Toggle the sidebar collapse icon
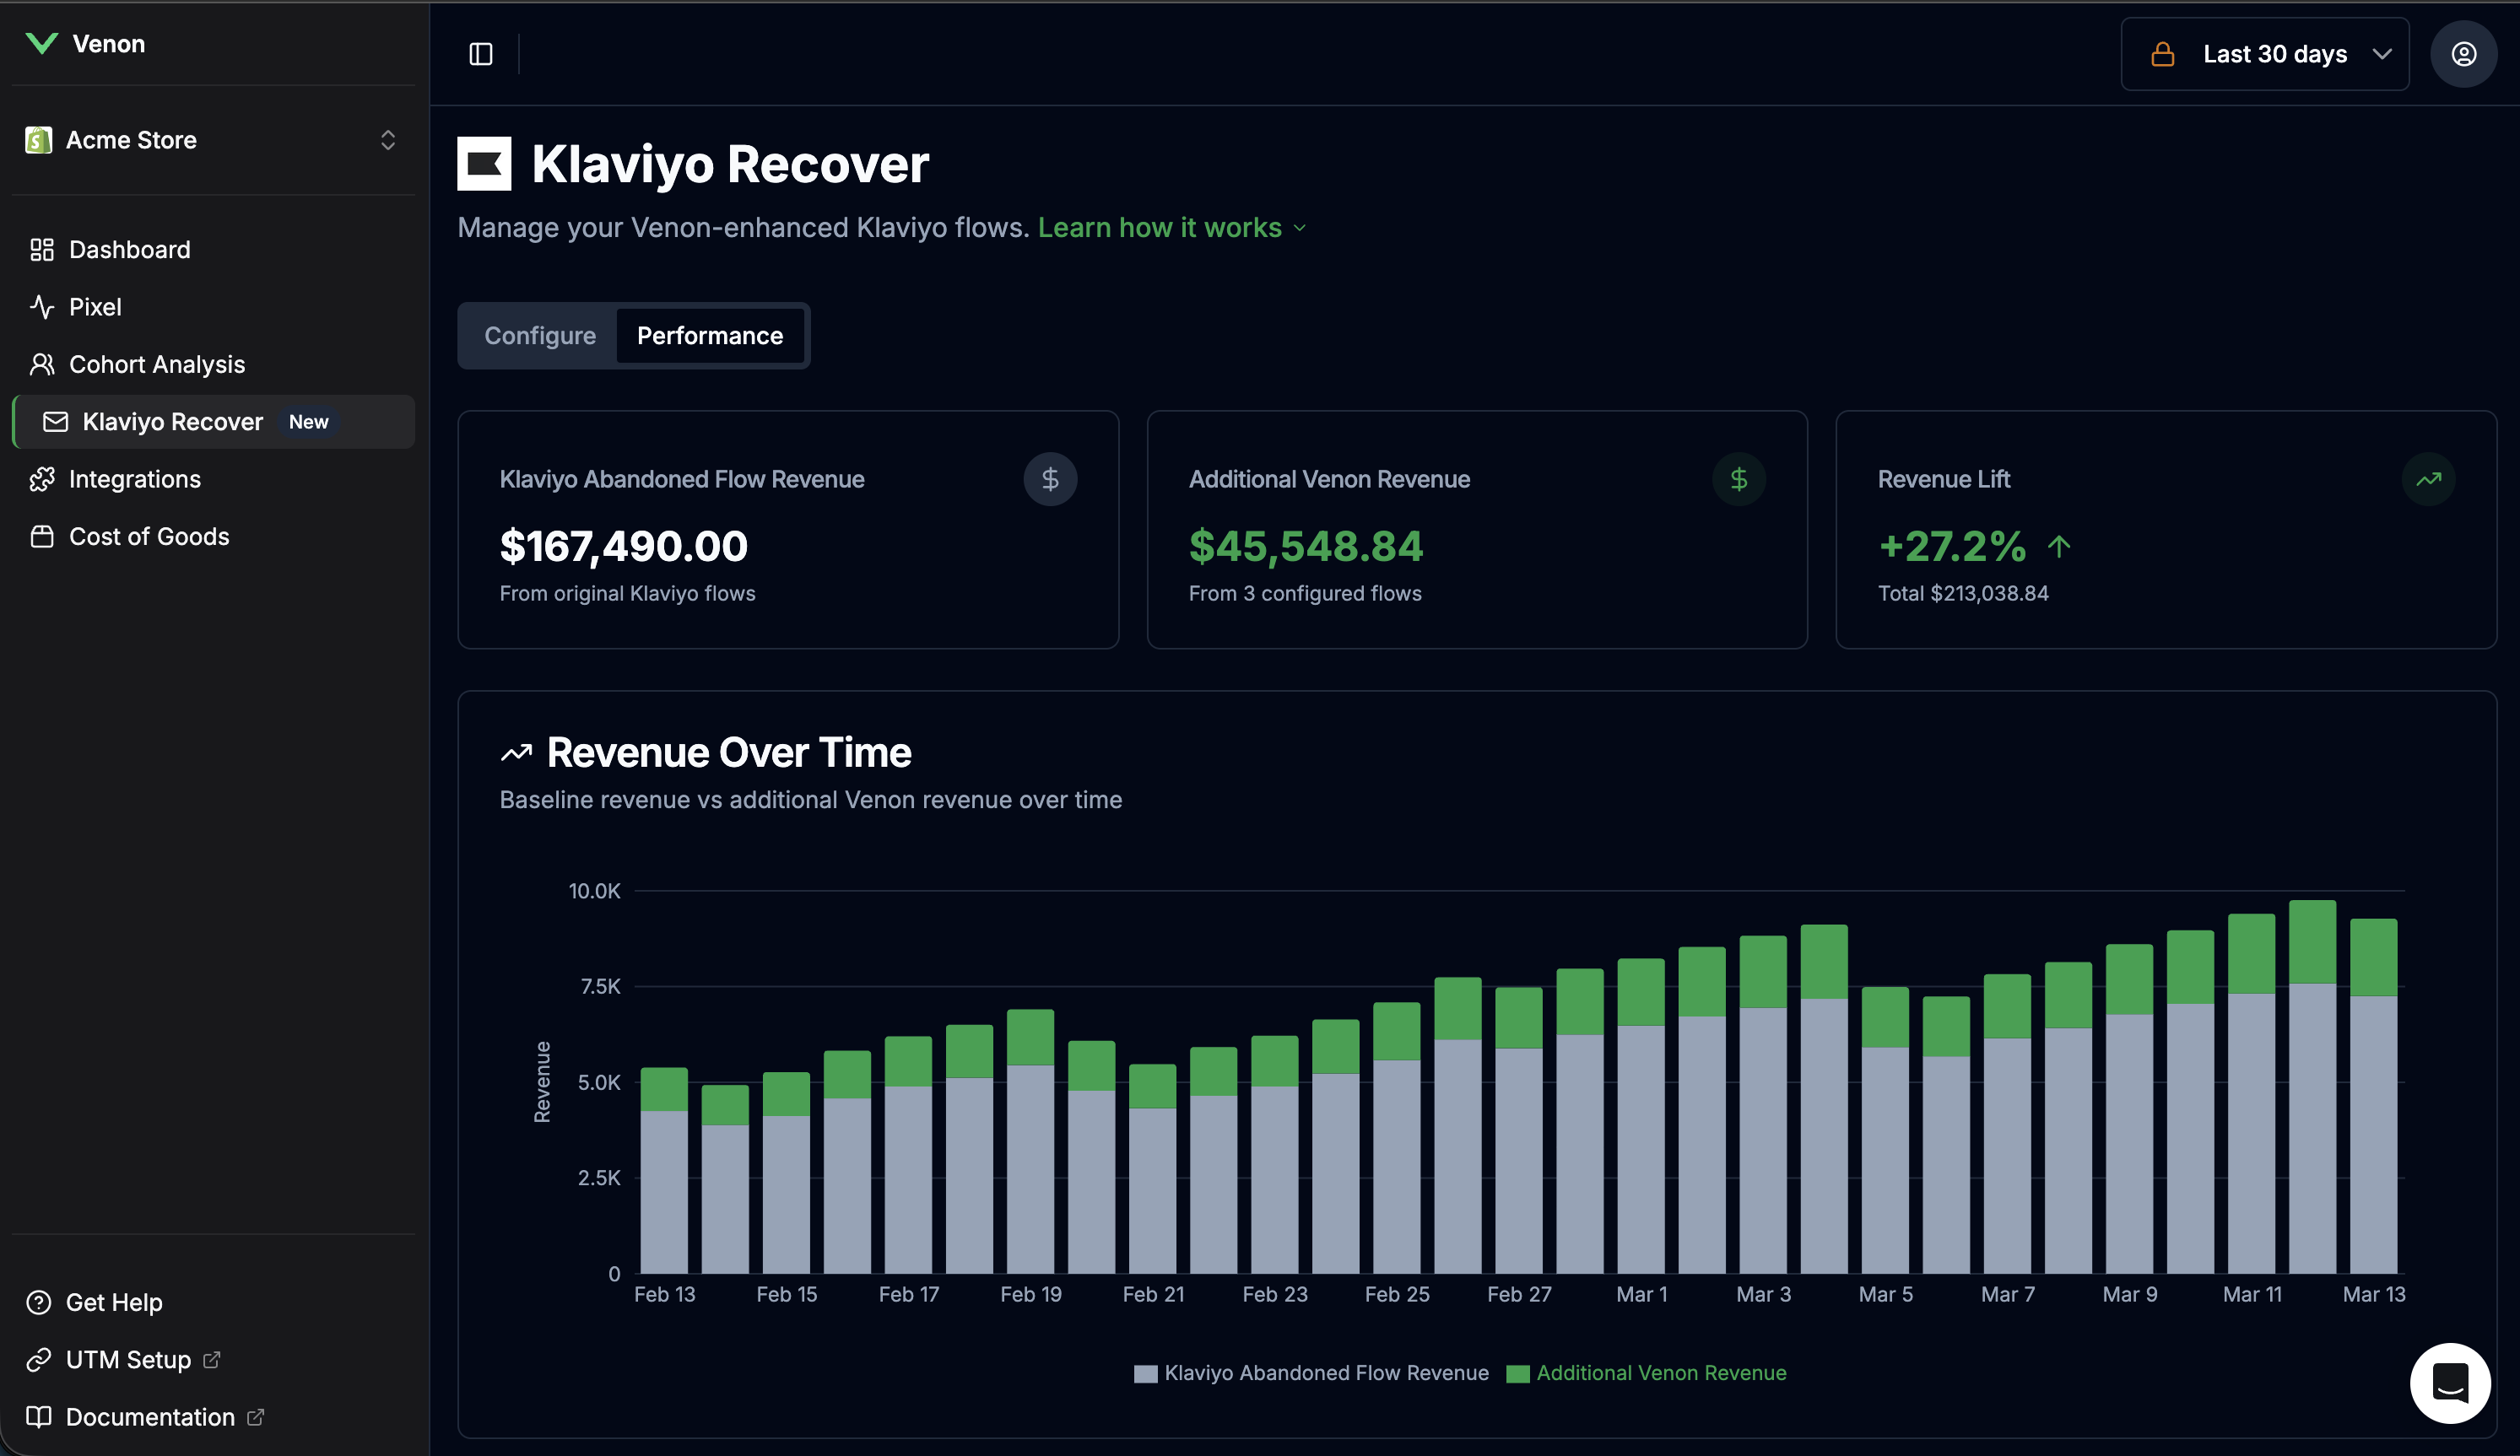This screenshot has width=2520, height=1456. click(481, 54)
